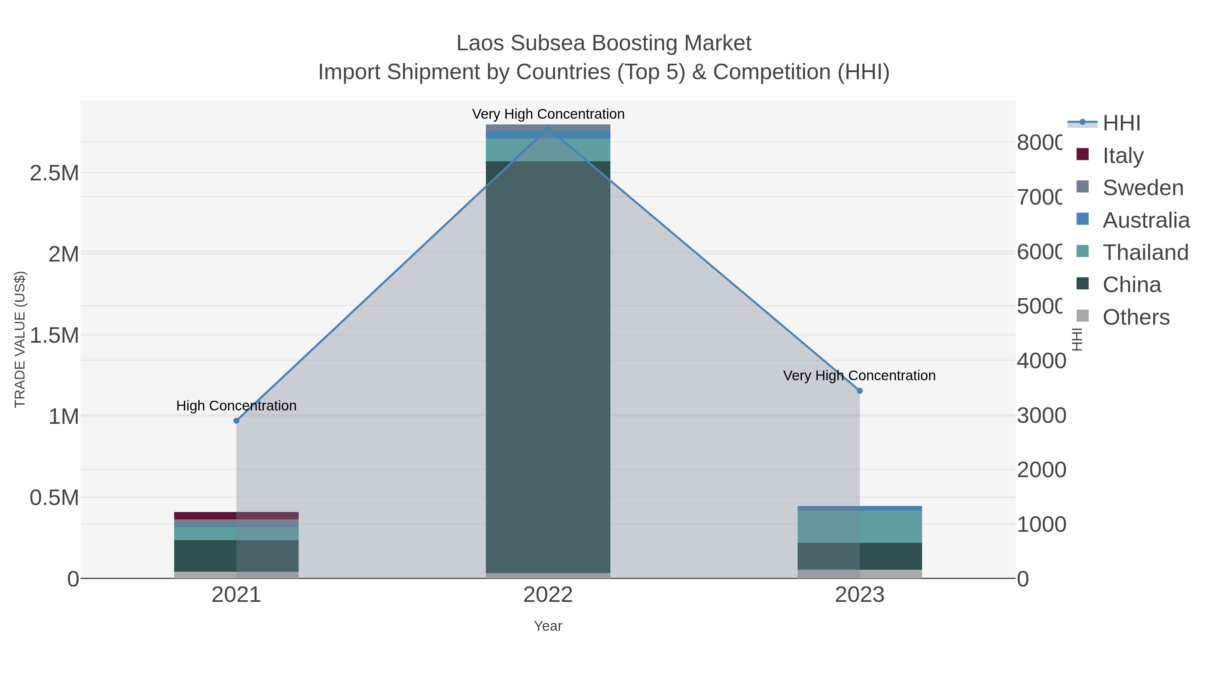The width and height of the screenshot is (1208, 679).
Task: Click the 2000 HHI axis tick
Action: 1042,470
